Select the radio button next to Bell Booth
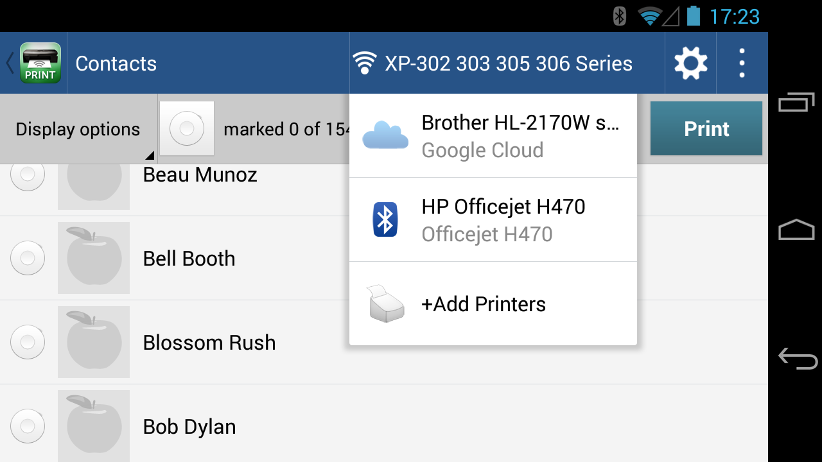This screenshot has height=462, width=822. 27,258
